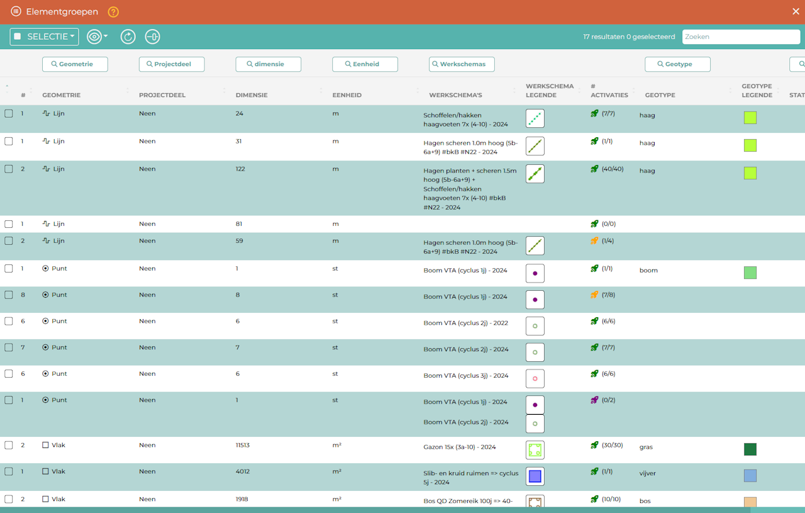The image size is (805, 513).
Task: Click the dotted line Schoffelen/hakken legend icon
Action: click(x=535, y=118)
